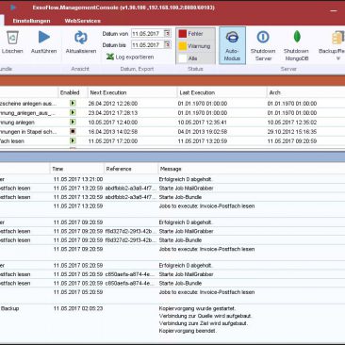Select last execution 10.05.2017 12:35:41
This screenshot has width=345, height=345.
coord(203,123)
